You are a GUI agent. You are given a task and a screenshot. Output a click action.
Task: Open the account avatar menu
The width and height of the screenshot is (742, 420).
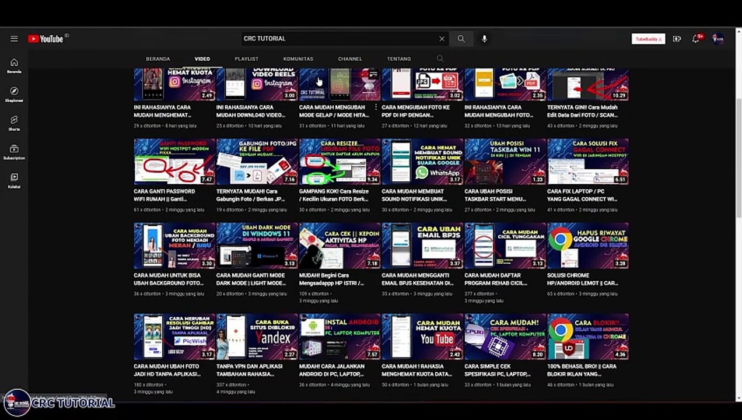pos(718,39)
